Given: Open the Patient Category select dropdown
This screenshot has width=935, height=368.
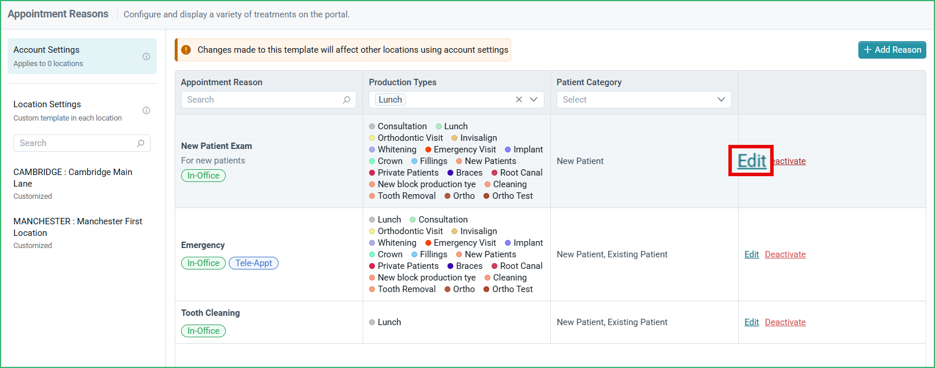Looking at the screenshot, I should point(644,100).
